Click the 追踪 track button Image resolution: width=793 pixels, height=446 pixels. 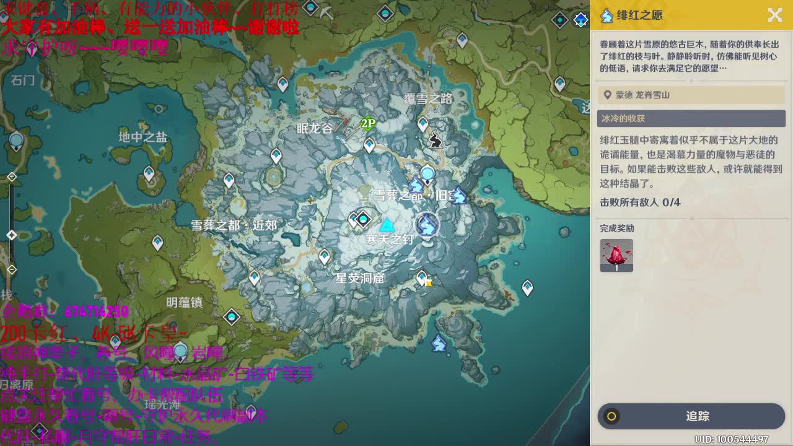click(691, 416)
